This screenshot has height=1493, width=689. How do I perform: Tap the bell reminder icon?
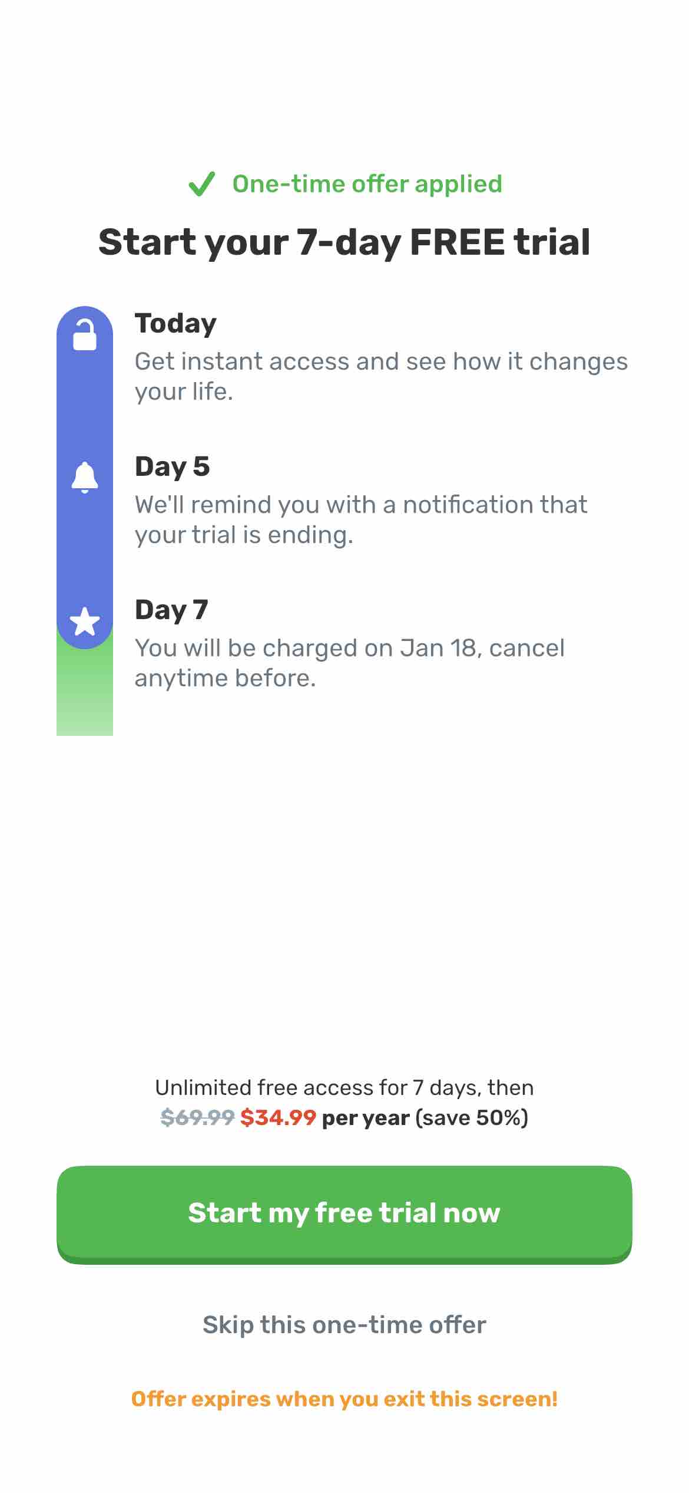pos(85,477)
